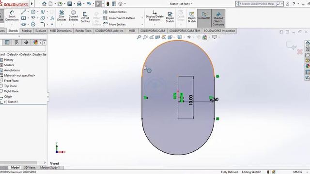Open the Line tool dropdown arrow
The width and height of the screenshot is (310, 174).
(28, 12)
